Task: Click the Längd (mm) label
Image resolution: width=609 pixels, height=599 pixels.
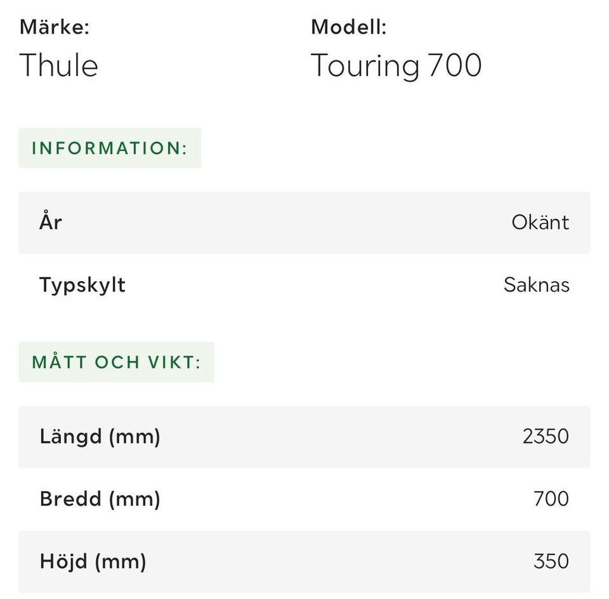Action: point(100,437)
